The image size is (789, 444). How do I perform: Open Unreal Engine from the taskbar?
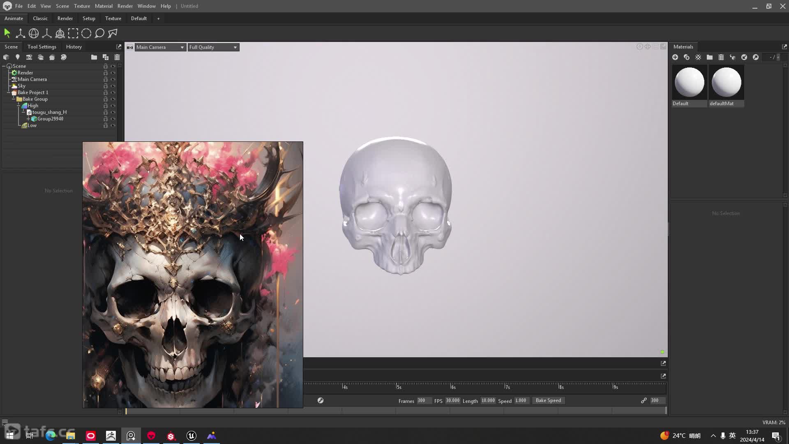pos(191,436)
